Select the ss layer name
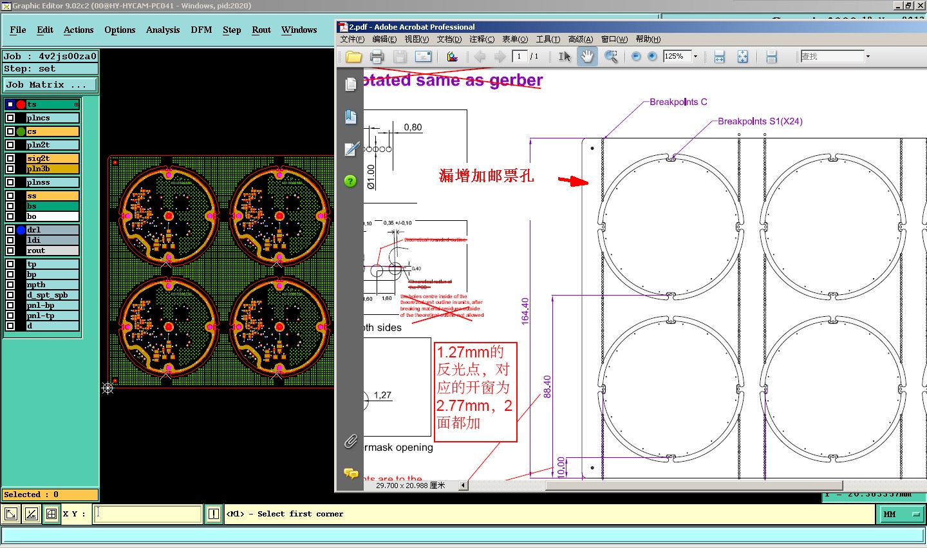The height and width of the screenshot is (548, 927). (x=52, y=196)
